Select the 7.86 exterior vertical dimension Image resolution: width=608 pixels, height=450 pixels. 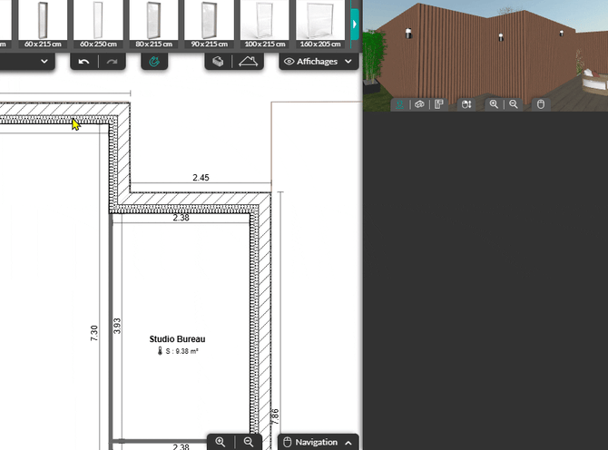coord(275,416)
